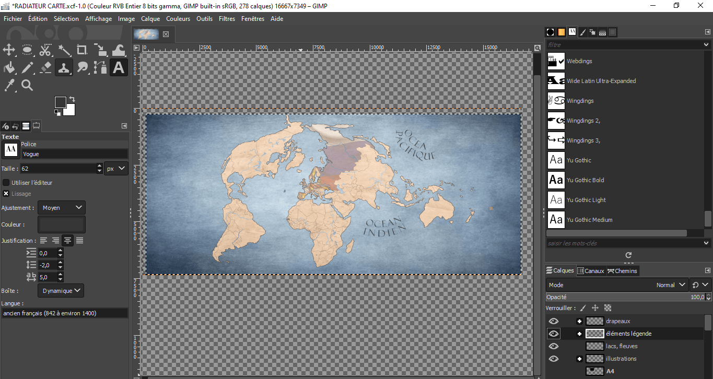Hide the 'drapeaux' layer with eye icon
The width and height of the screenshot is (713, 379).
[554, 321]
